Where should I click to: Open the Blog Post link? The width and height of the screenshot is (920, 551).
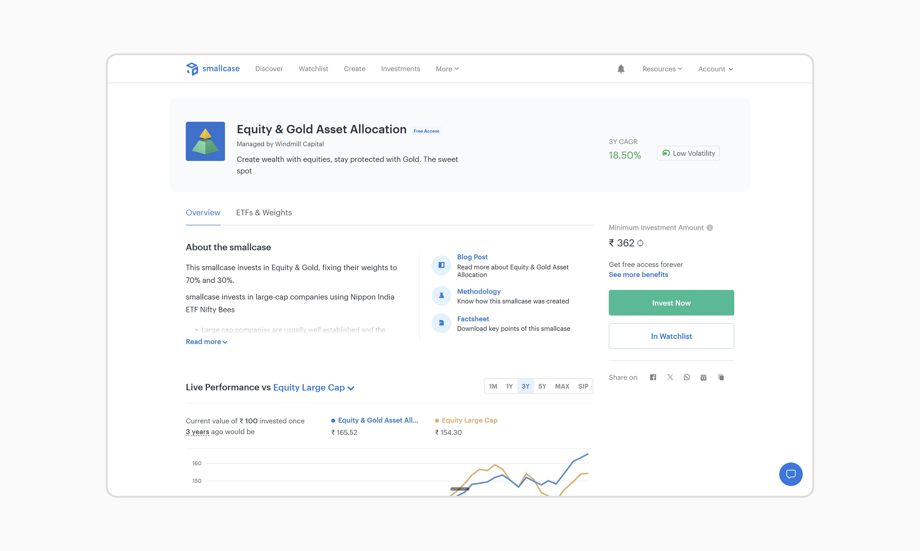(472, 257)
